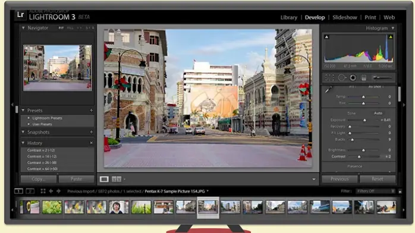This screenshot has width=415, height=233.
Task: Go back with filmstrip left arrow
Action: tap(51, 191)
